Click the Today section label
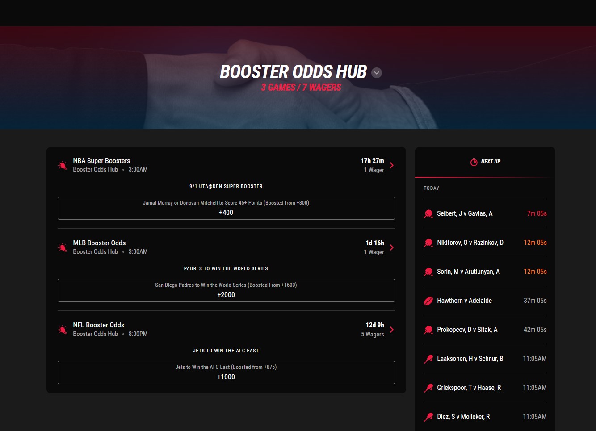Screen dimensions: 596x431 click(x=432, y=188)
